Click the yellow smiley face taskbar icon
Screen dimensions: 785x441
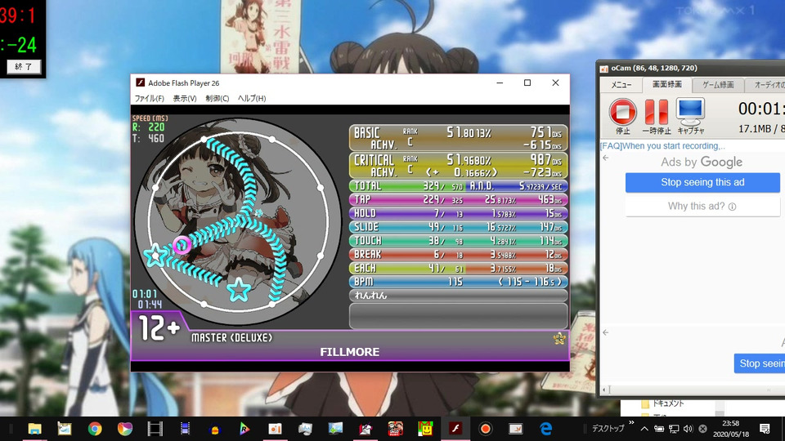click(x=425, y=429)
